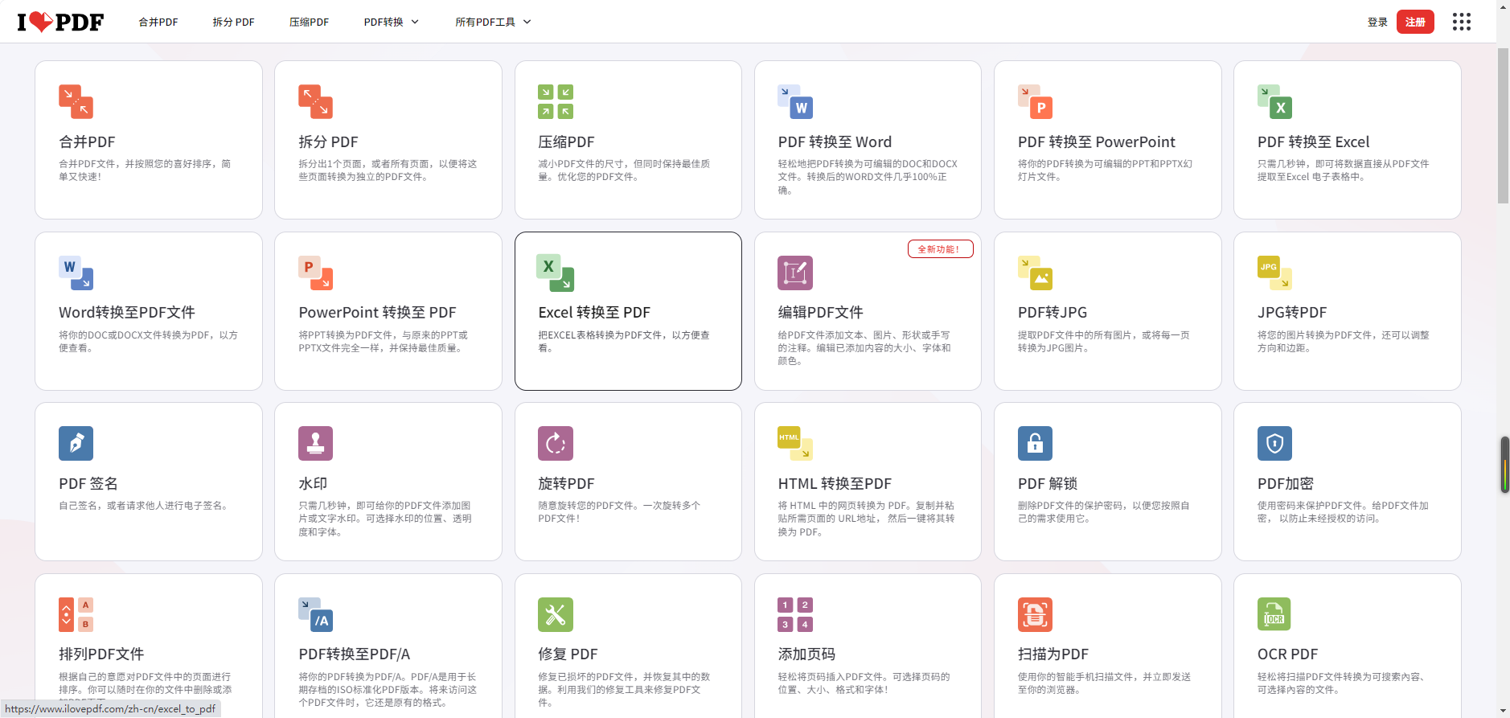Viewport: 1510px width, 718px height.
Task: Open the PDF 签名 pen icon
Action: [x=76, y=443]
